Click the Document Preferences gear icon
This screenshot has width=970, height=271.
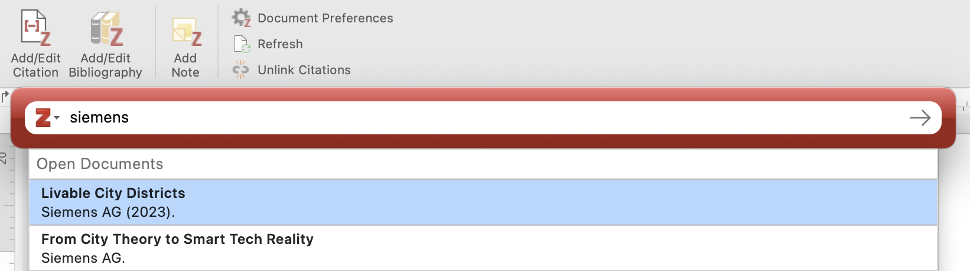click(x=241, y=18)
